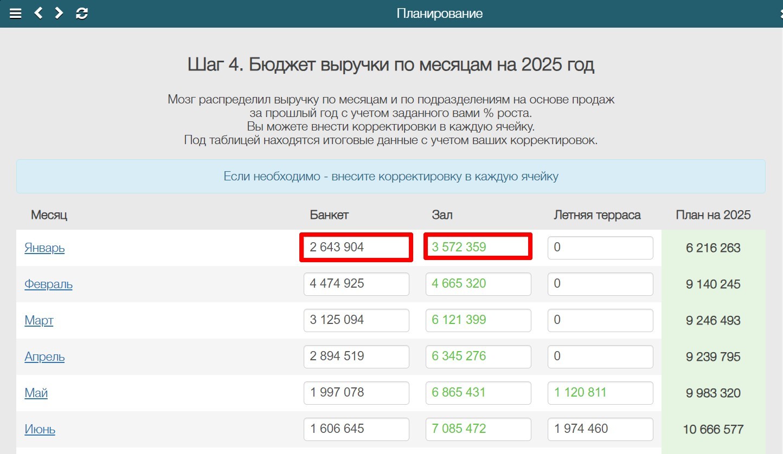The width and height of the screenshot is (783, 454).
Task: Select the Май Летняя терраса input field
Action: click(600, 393)
